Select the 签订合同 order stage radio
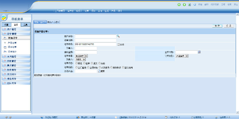The height and width of the screenshot is (119, 239). pyautogui.click(x=123, y=67)
